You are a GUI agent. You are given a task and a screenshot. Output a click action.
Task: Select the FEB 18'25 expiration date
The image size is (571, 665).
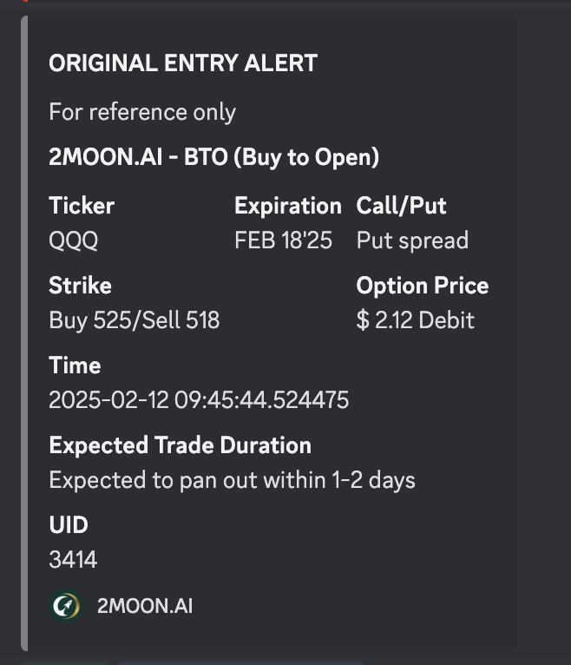pos(283,240)
